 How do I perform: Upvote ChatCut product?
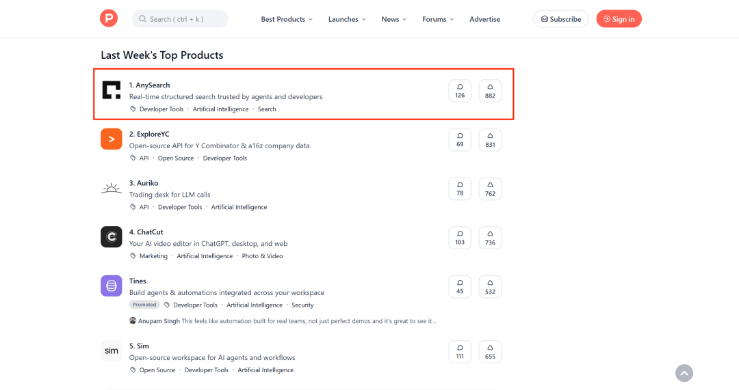(x=490, y=238)
